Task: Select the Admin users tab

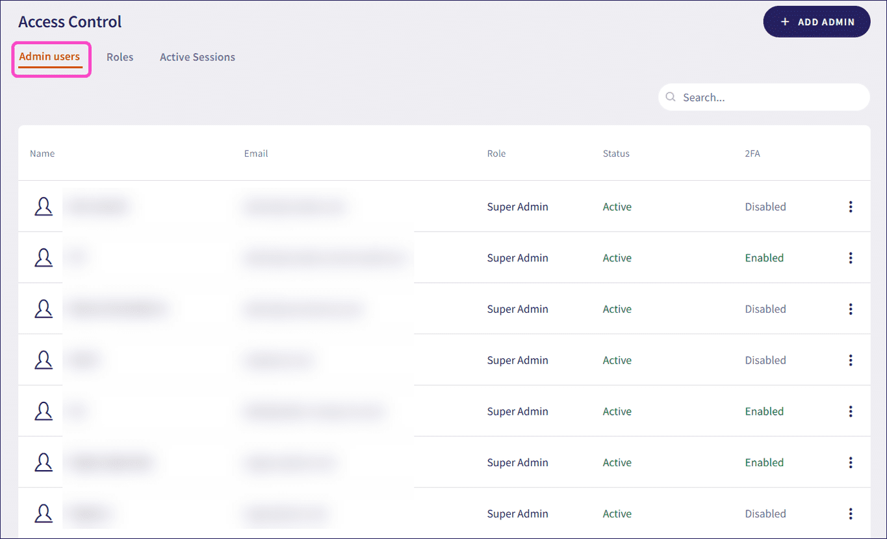Action: pos(49,57)
